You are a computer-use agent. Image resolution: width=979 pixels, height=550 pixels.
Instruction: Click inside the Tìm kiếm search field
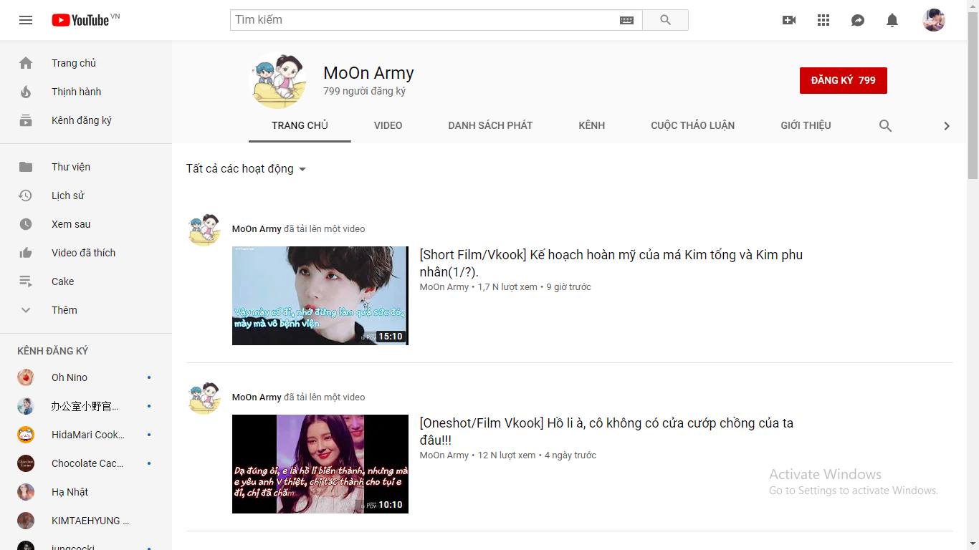(x=423, y=20)
